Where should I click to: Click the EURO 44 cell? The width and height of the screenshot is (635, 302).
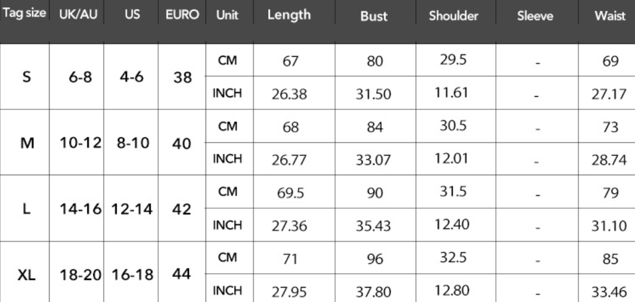pyautogui.click(x=181, y=274)
